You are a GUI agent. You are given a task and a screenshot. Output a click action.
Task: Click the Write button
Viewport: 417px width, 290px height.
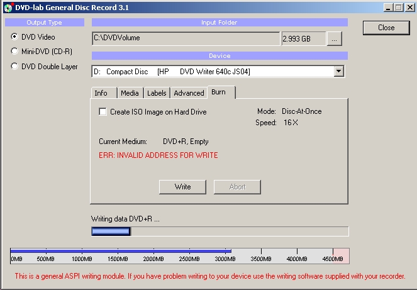click(x=182, y=187)
